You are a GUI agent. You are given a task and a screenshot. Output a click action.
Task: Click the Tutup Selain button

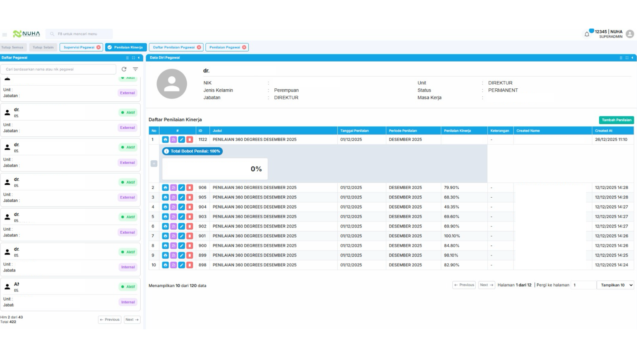click(x=43, y=47)
